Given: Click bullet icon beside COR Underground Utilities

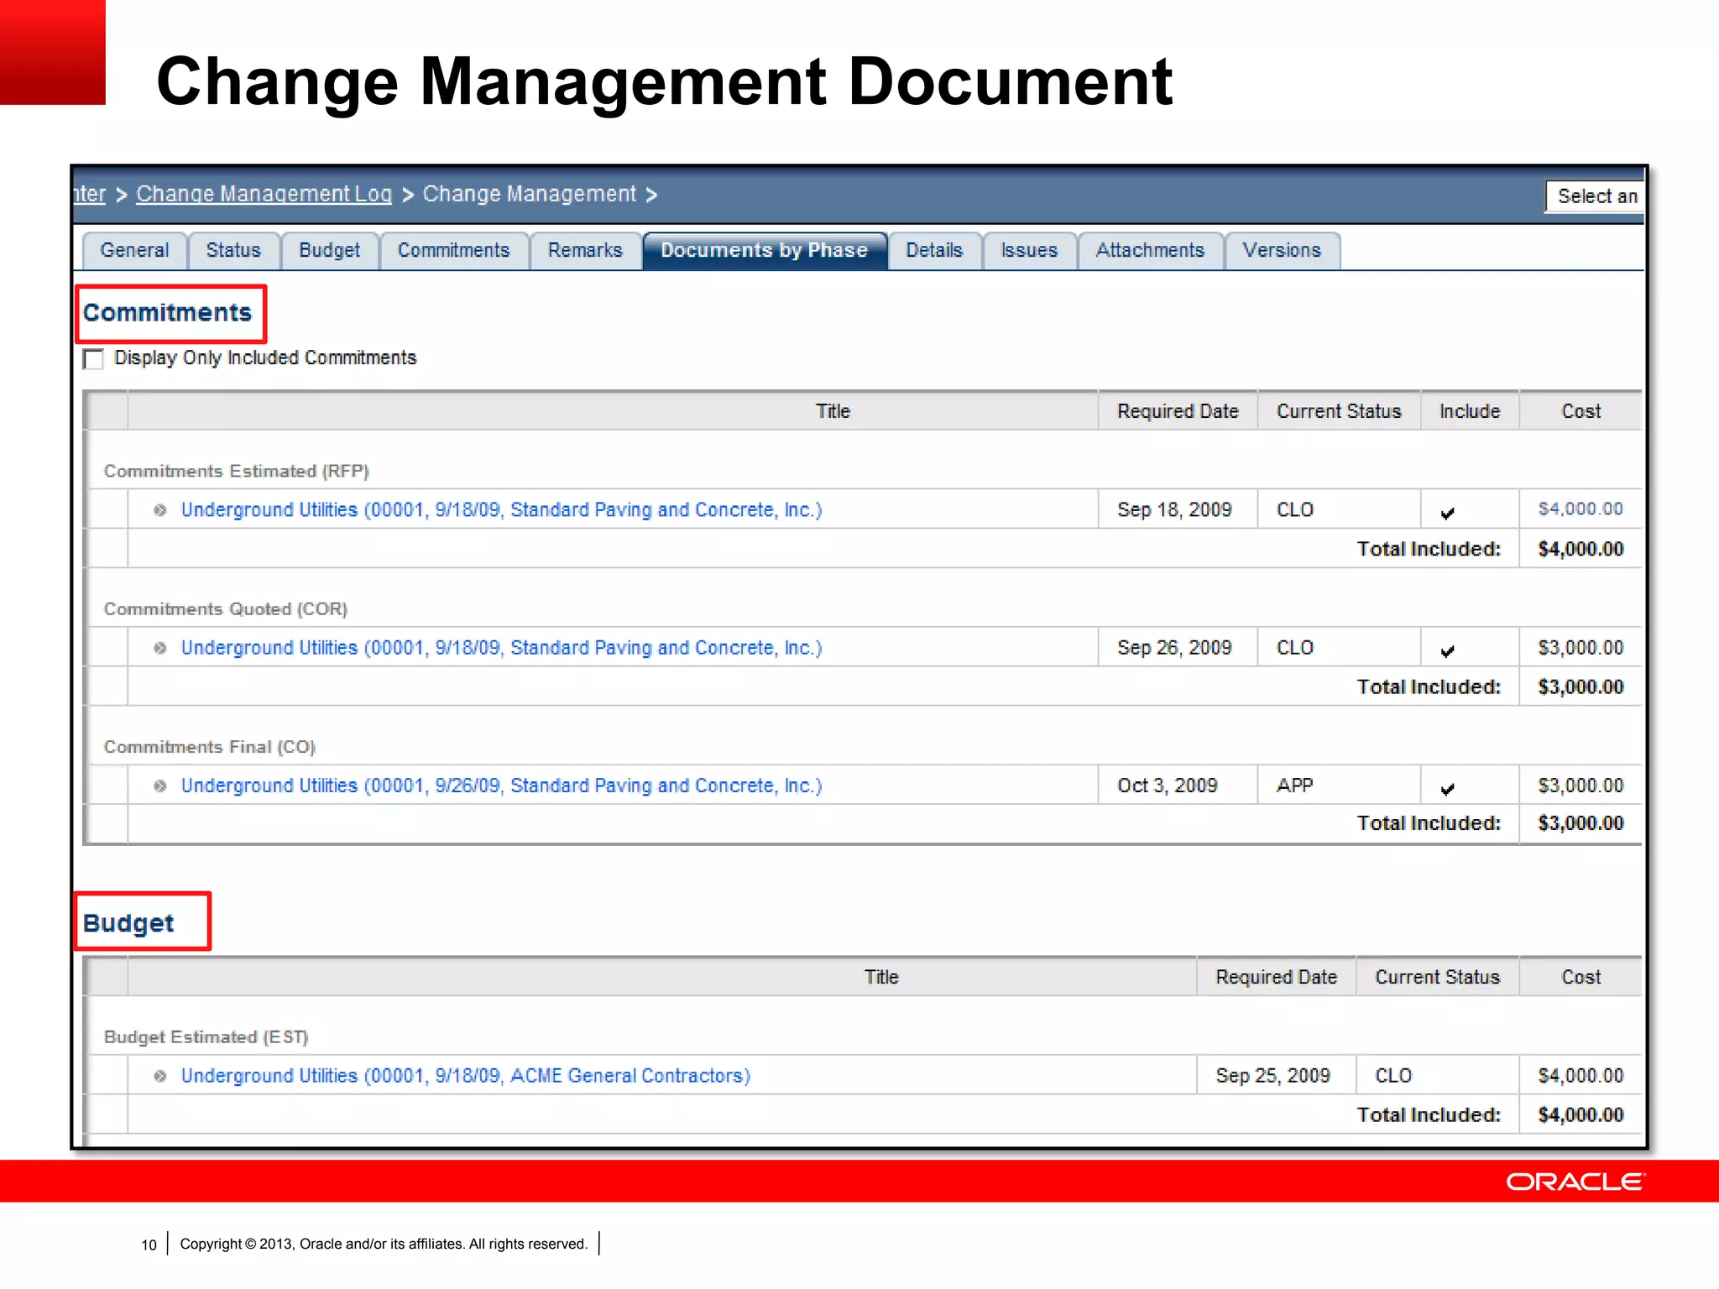Looking at the screenshot, I should pos(159,648).
